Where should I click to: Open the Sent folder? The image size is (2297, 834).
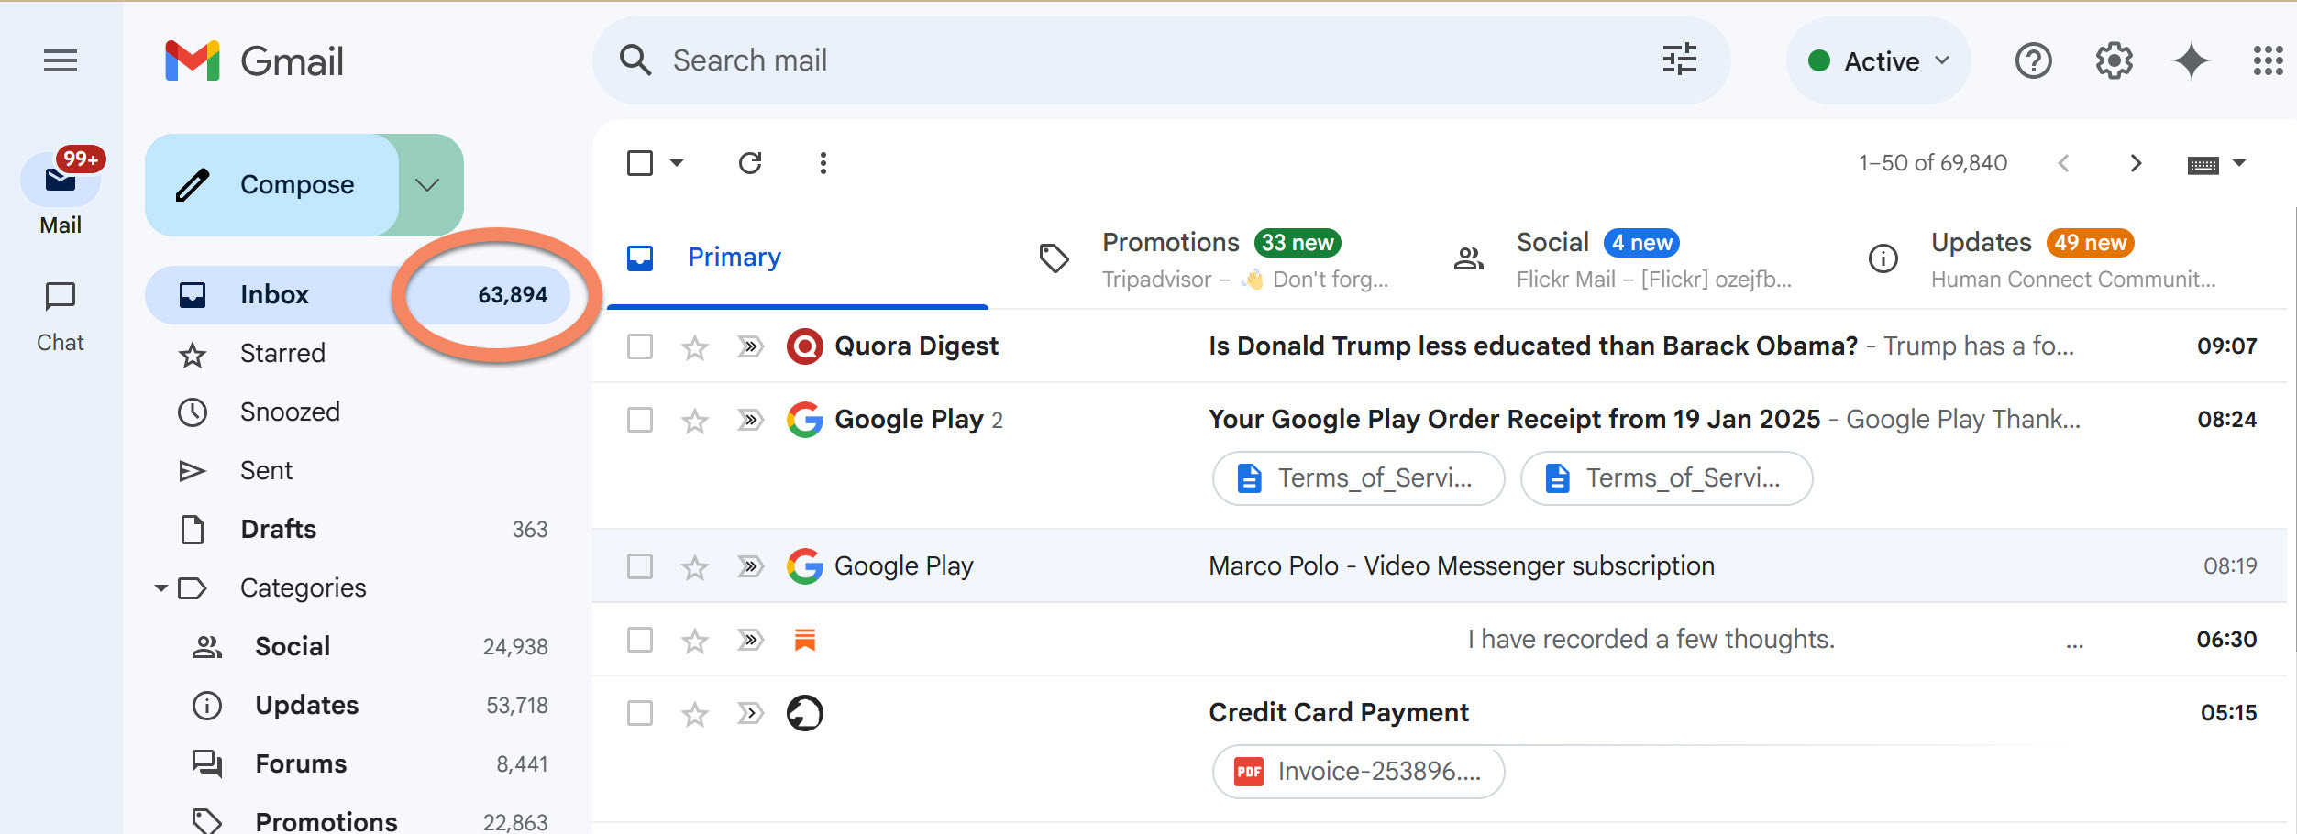(x=358, y=471)
